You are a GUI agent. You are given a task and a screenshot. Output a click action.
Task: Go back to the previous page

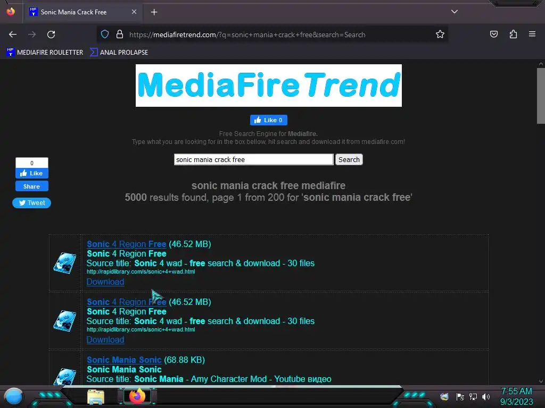coord(13,35)
